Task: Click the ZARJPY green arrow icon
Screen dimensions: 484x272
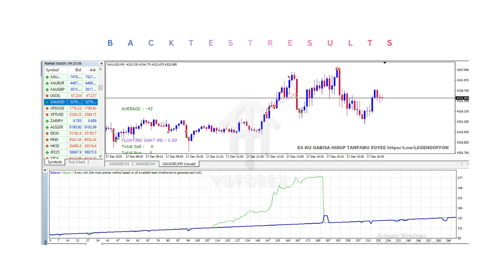Action: 47,121
